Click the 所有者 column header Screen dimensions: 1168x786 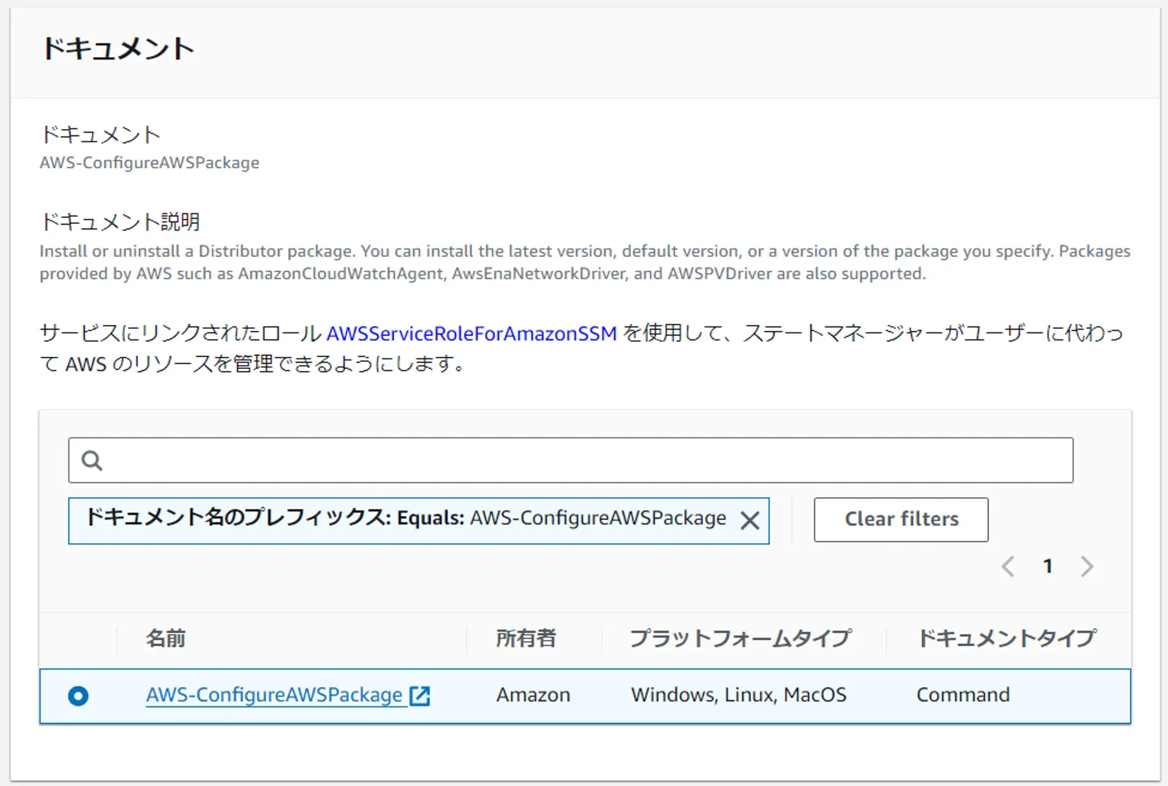point(526,638)
